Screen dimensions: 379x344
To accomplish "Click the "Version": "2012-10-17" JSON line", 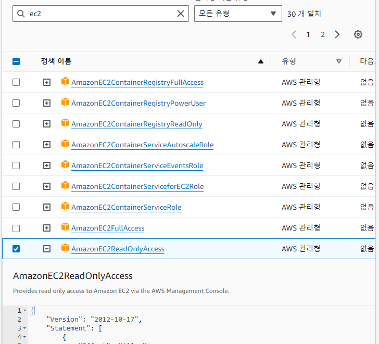I will tap(94, 320).
